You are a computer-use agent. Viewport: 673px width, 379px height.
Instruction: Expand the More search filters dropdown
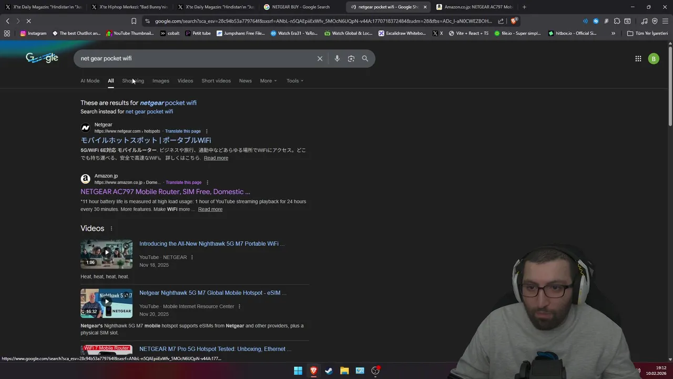tap(268, 81)
